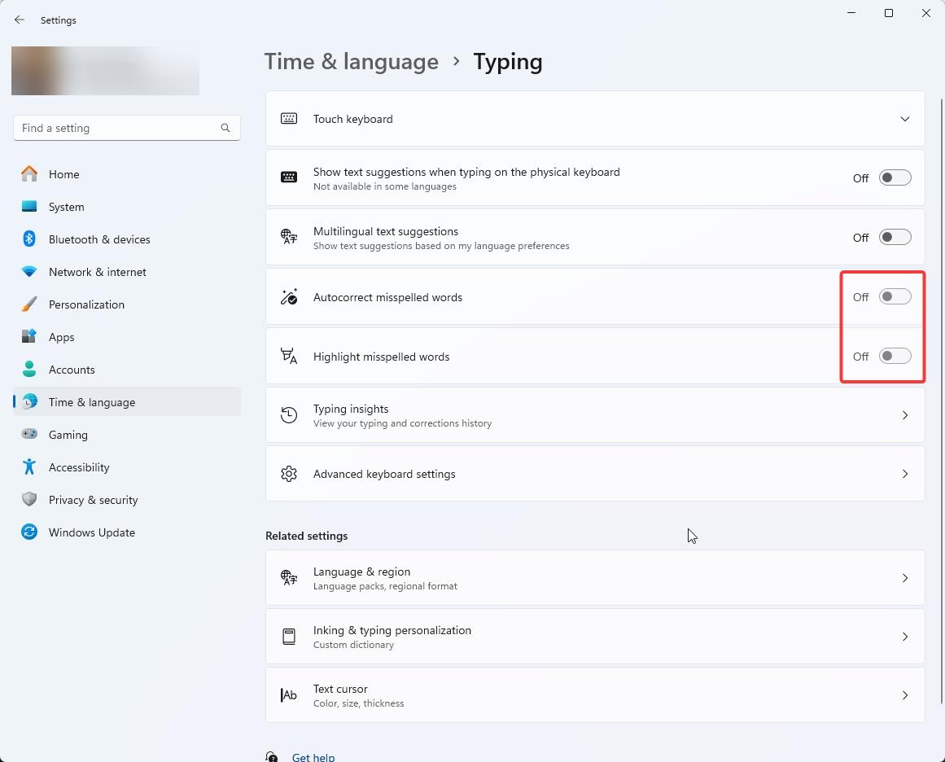Viewport: 945px width, 762px height.
Task: Open the Get help link
Action: pyautogui.click(x=313, y=756)
